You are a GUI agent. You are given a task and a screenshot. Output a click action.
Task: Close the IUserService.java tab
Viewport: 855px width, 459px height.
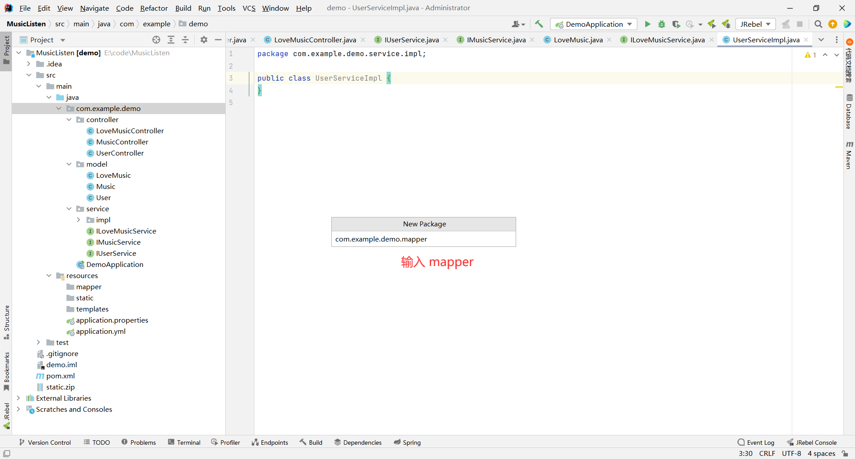445,40
